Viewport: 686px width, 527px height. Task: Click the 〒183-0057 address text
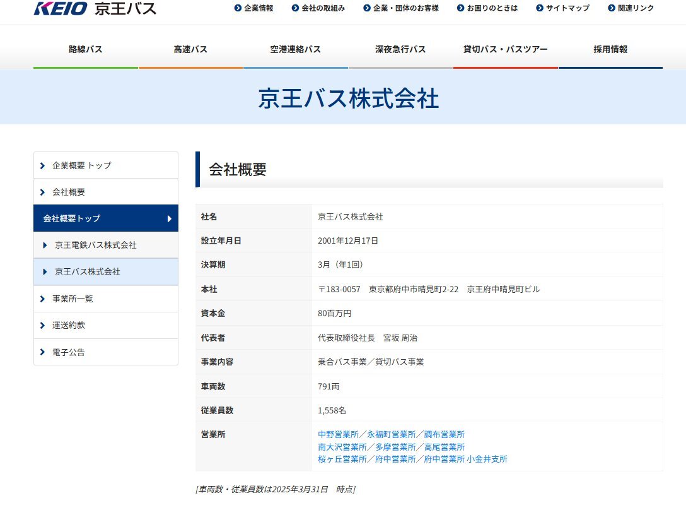(429, 289)
